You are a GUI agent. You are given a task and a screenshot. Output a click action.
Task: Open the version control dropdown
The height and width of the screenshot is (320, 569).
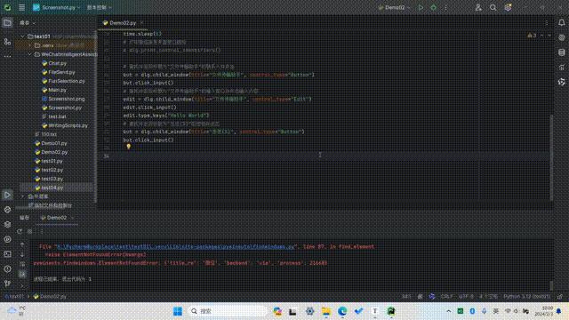pyautogui.click(x=99, y=7)
